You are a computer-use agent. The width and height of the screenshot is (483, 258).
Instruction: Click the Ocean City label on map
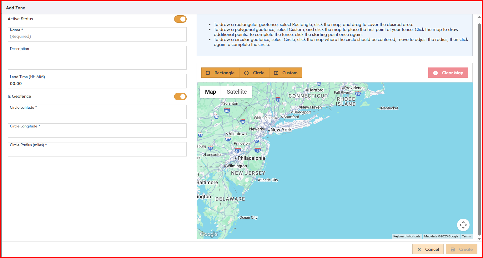tap(248, 217)
